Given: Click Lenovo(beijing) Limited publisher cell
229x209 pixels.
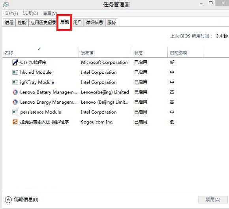Looking at the screenshot, I should pos(105,92).
